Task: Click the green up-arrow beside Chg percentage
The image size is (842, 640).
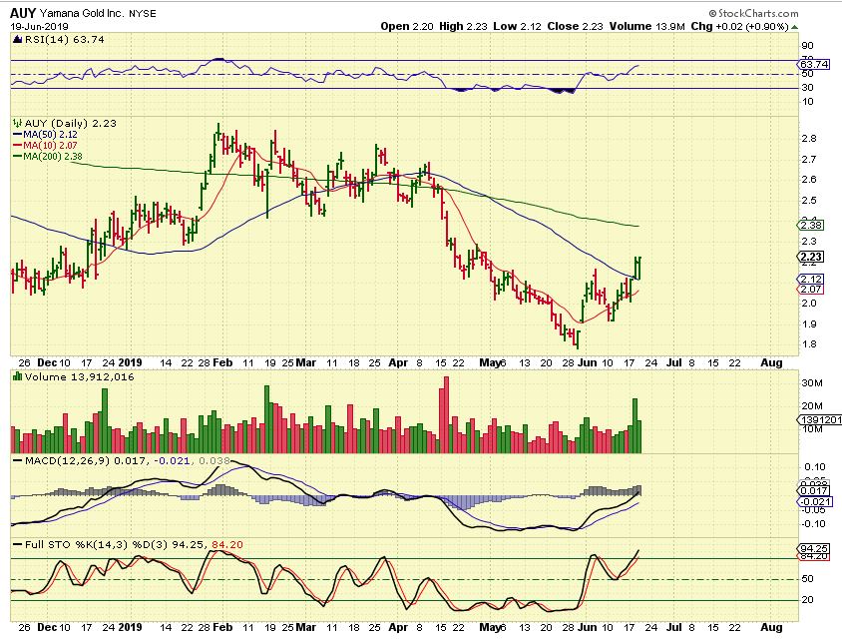Action: tap(795, 27)
